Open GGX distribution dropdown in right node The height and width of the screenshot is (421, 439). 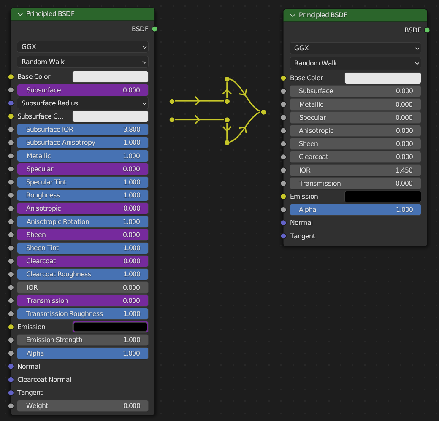355,48
